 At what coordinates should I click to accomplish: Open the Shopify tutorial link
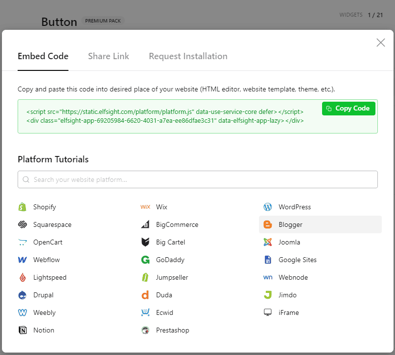coord(45,207)
